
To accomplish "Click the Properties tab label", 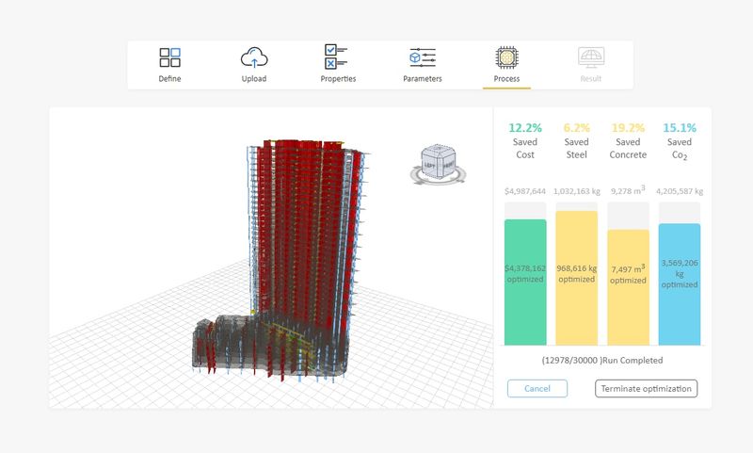I will tap(338, 79).
